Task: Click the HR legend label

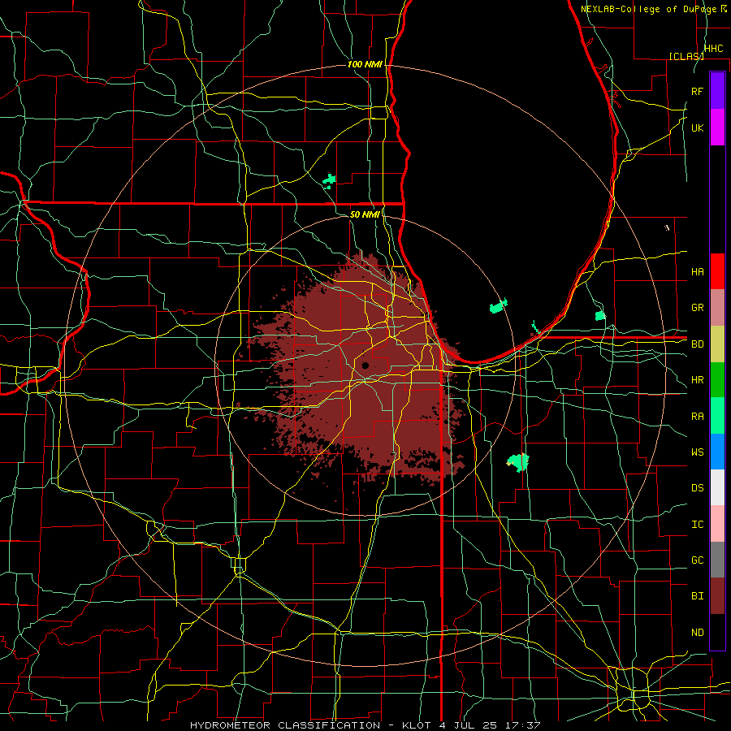Action: [x=697, y=380]
